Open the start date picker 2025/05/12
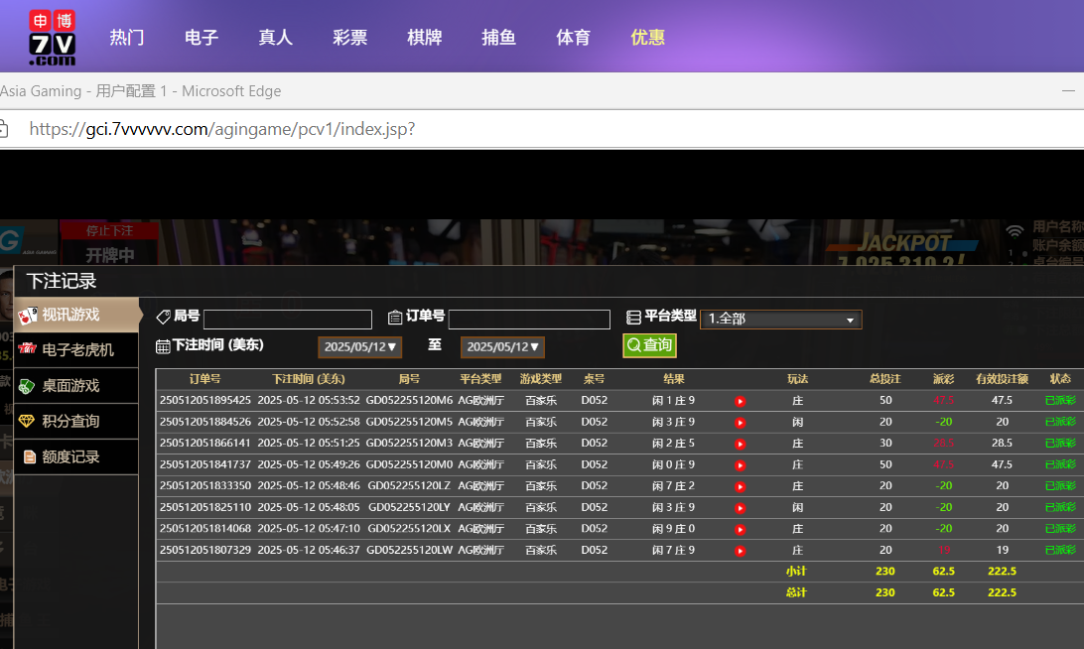Image resolution: width=1084 pixels, height=649 pixels. [x=359, y=347]
